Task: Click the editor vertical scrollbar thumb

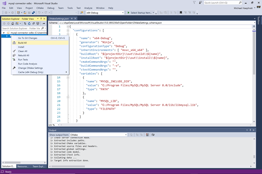Action: pyautogui.click(x=254, y=53)
